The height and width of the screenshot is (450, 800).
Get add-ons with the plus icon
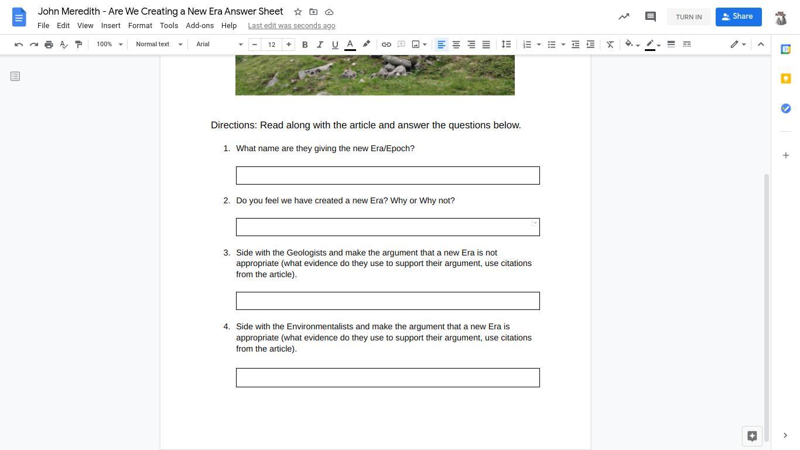click(x=786, y=155)
